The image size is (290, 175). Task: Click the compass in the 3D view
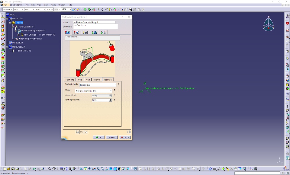[x=269, y=24]
